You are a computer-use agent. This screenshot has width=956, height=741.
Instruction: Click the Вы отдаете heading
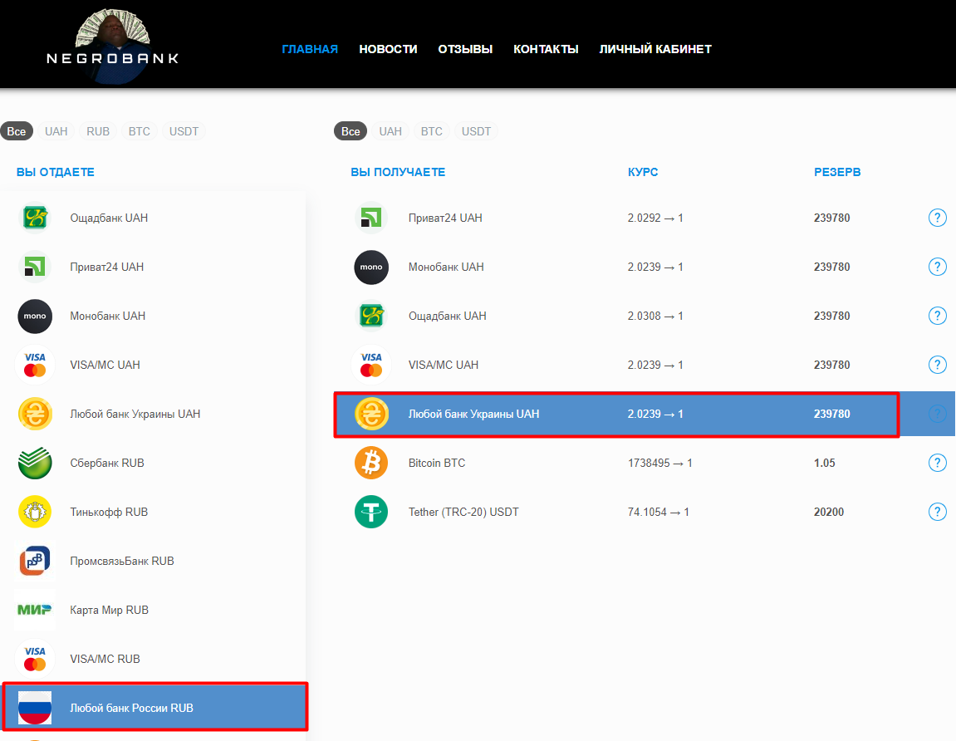click(56, 172)
